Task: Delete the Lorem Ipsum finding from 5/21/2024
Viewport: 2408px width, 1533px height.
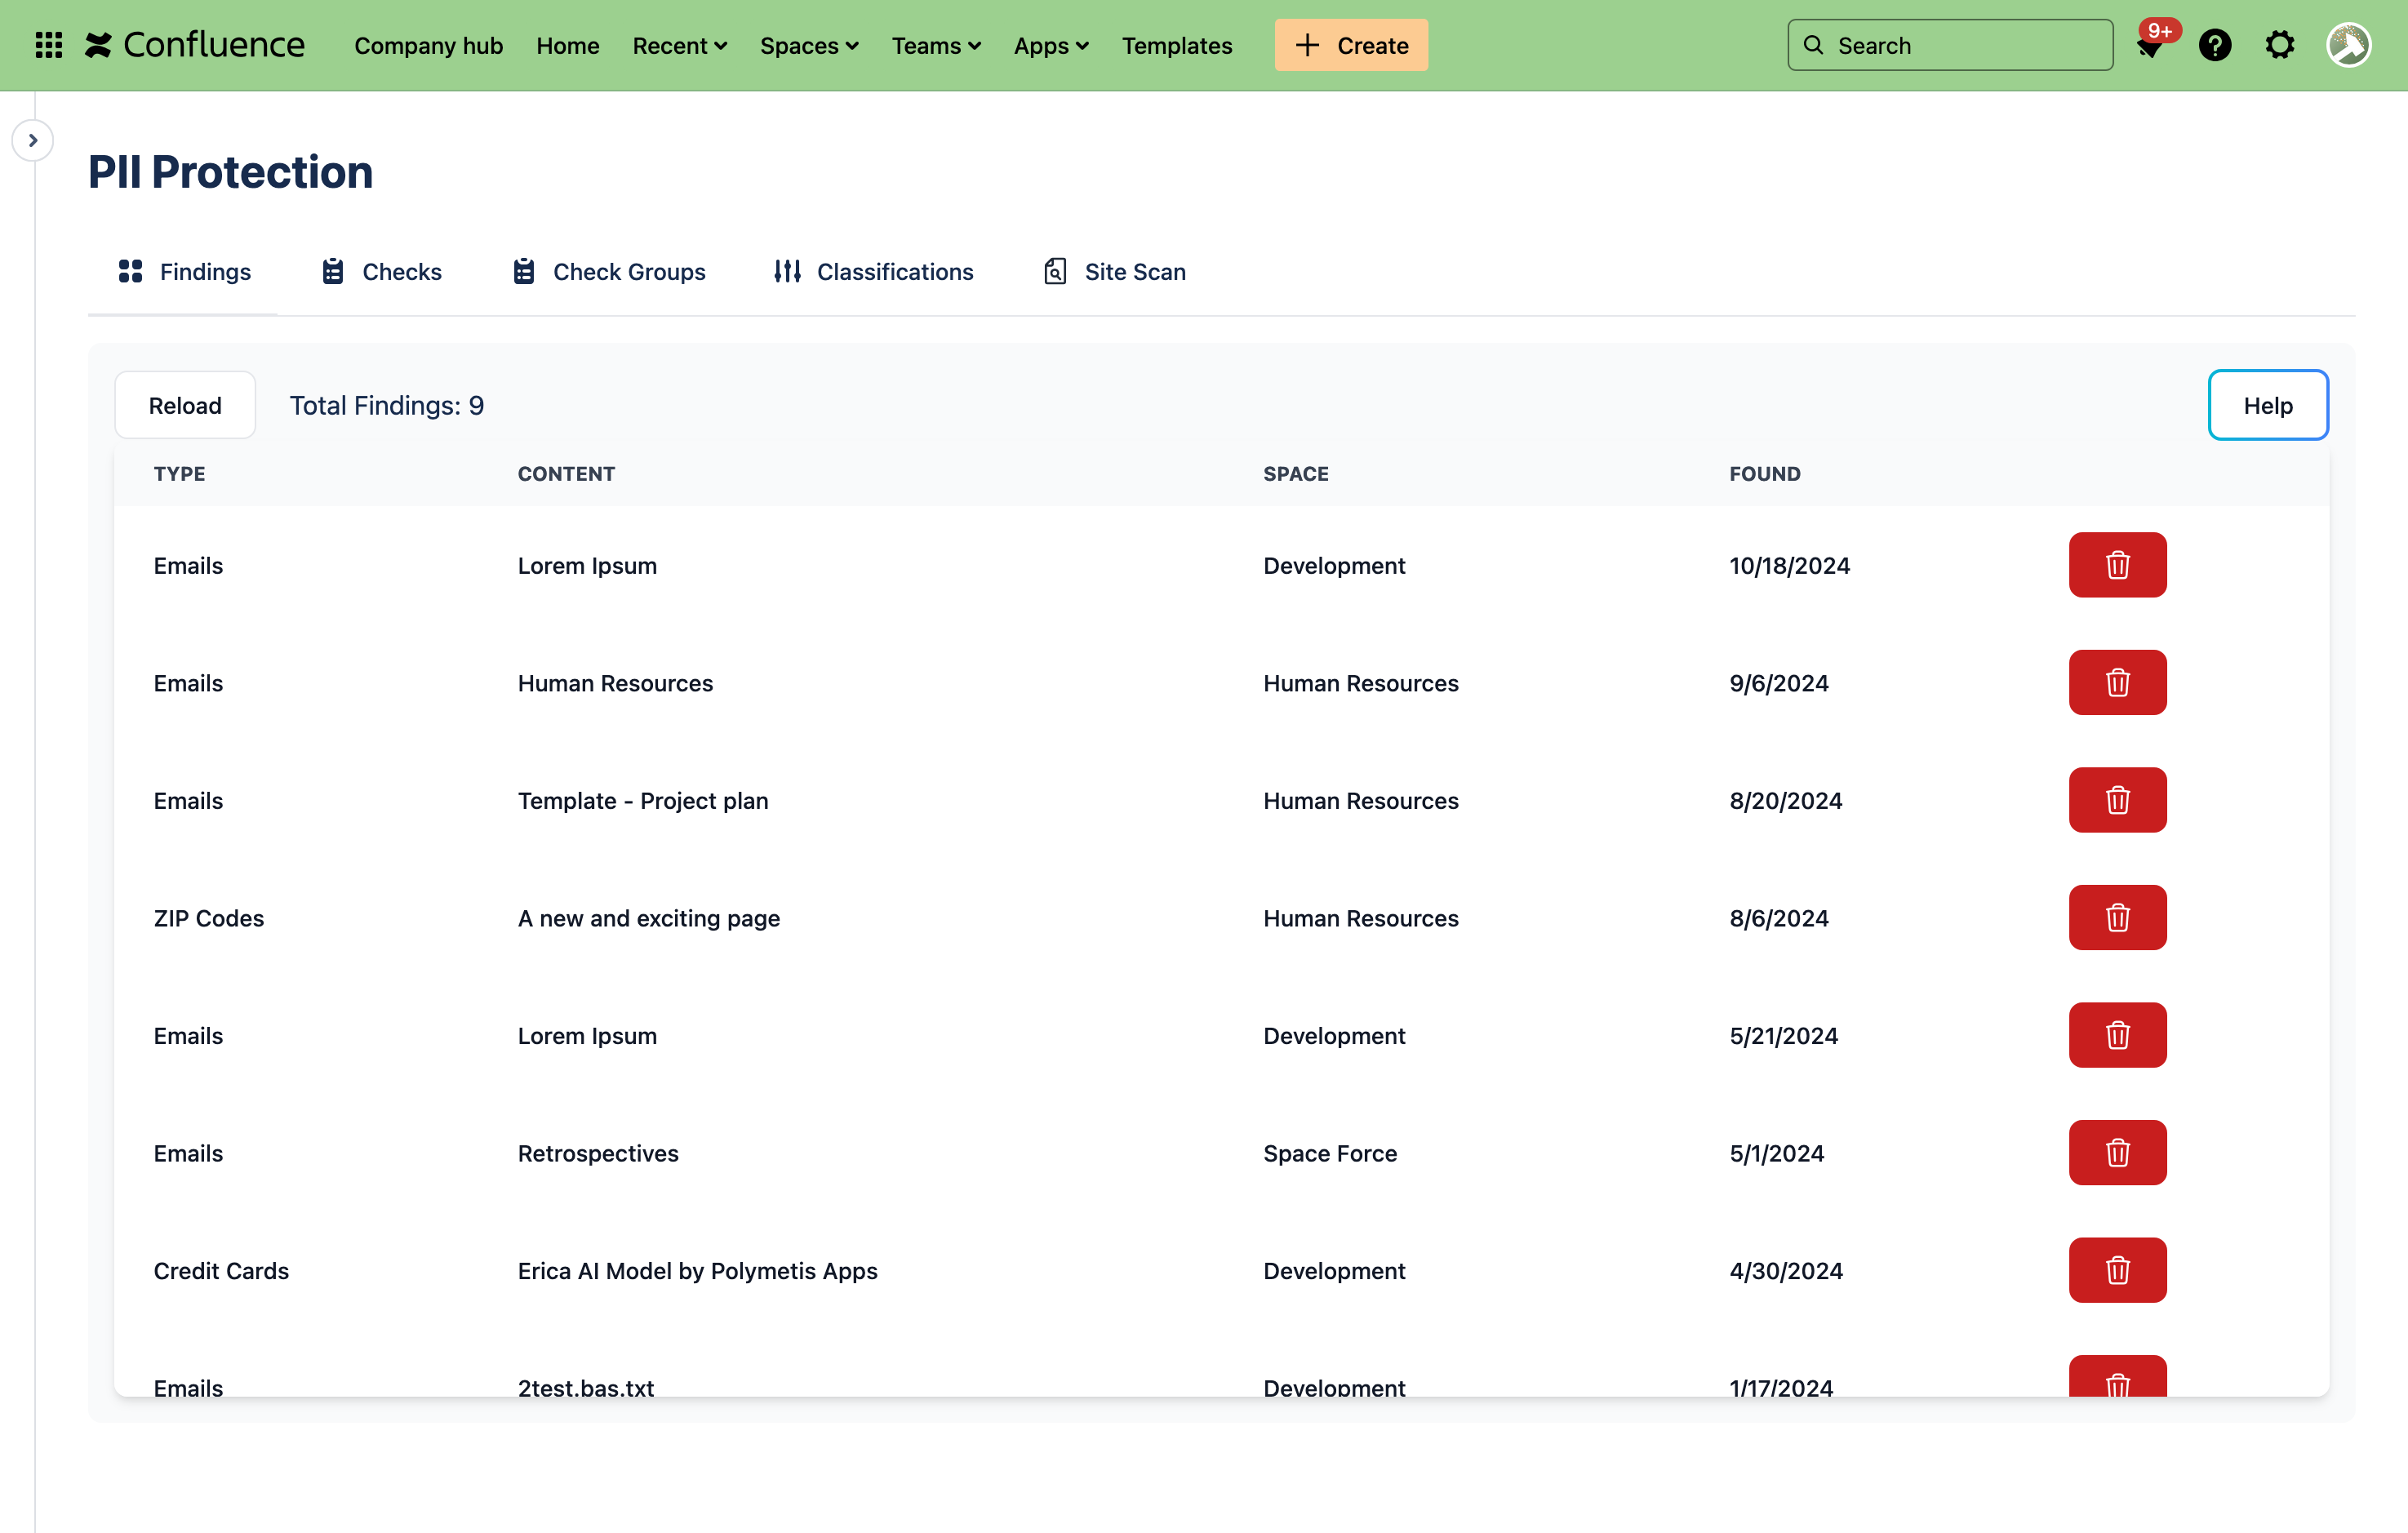Action: (2117, 1035)
